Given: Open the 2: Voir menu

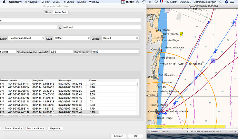Looking at the screenshot, I should [x=46, y=2].
